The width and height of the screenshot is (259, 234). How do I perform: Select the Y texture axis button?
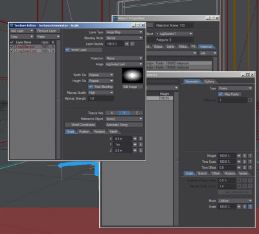pyautogui.click(x=124, y=112)
